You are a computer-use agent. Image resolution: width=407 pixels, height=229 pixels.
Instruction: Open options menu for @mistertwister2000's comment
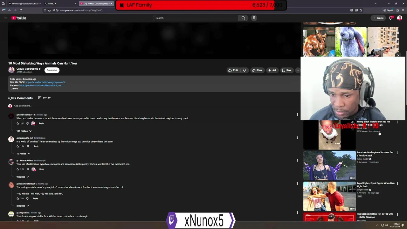click(298, 184)
